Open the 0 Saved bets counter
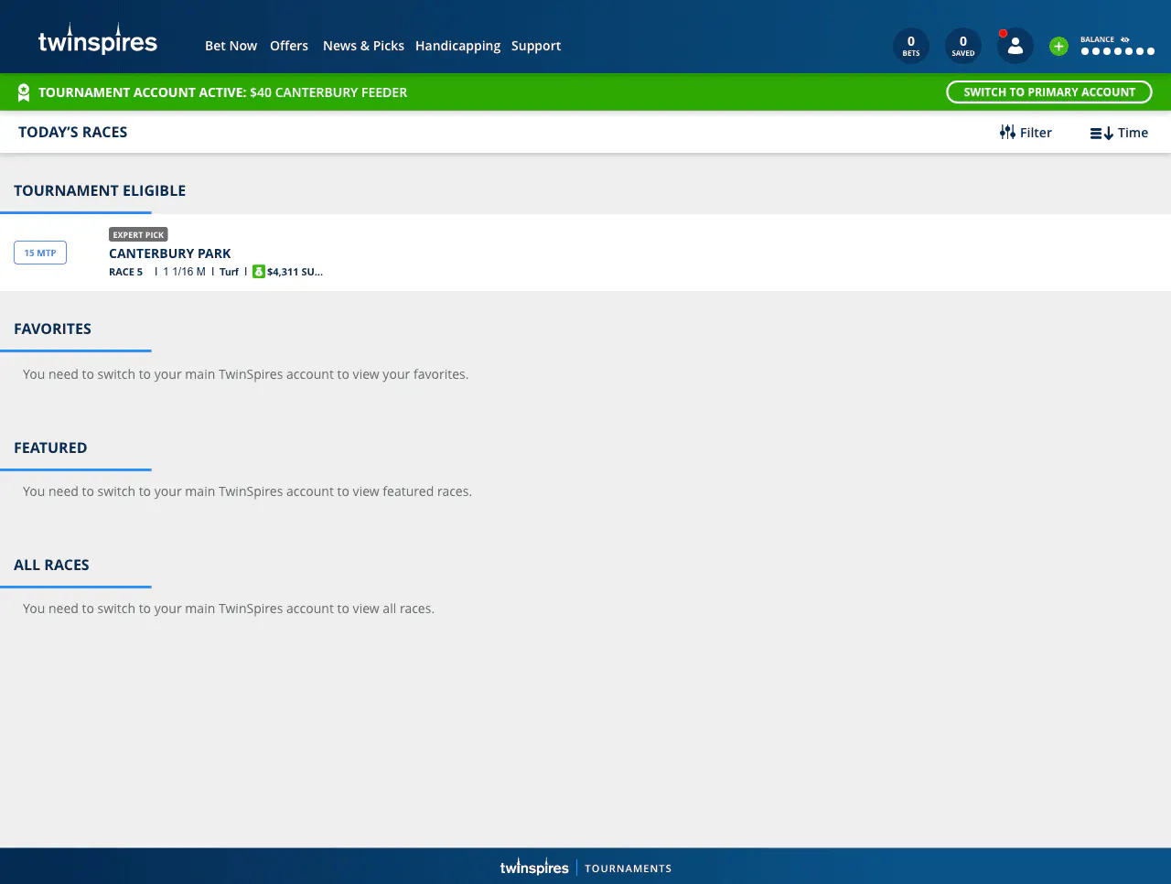 [x=963, y=46]
